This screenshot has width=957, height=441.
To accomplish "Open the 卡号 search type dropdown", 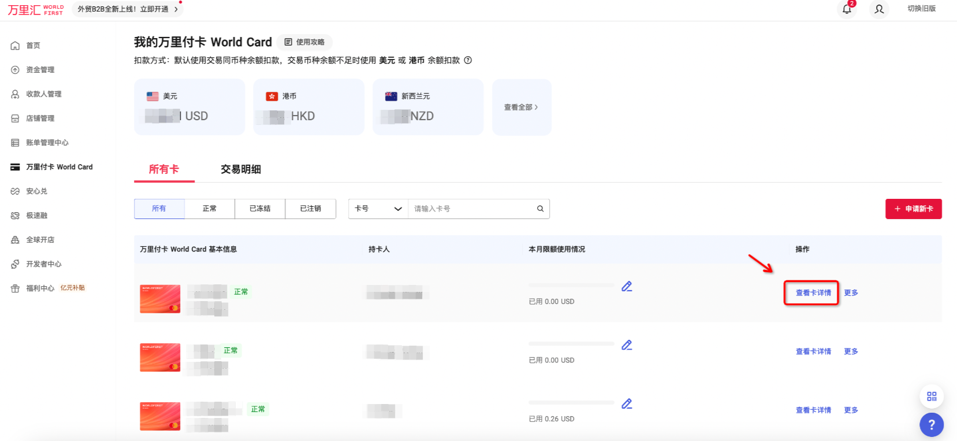I will [x=378, y=209].
